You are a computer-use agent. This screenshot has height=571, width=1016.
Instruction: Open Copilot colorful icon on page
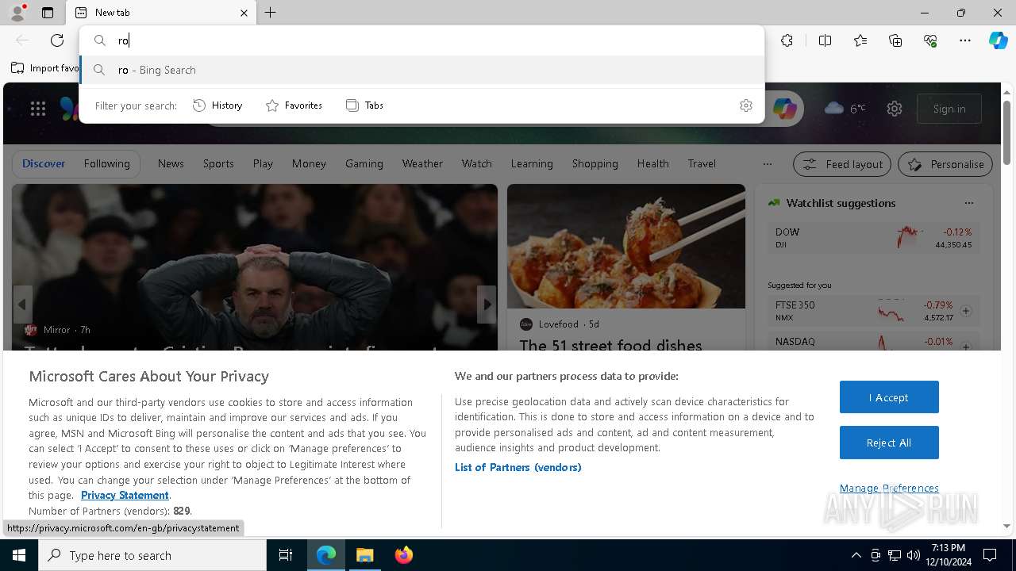(x=784, y=109)
